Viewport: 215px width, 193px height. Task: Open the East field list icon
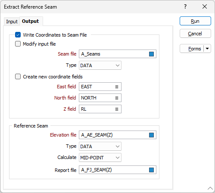117,87
